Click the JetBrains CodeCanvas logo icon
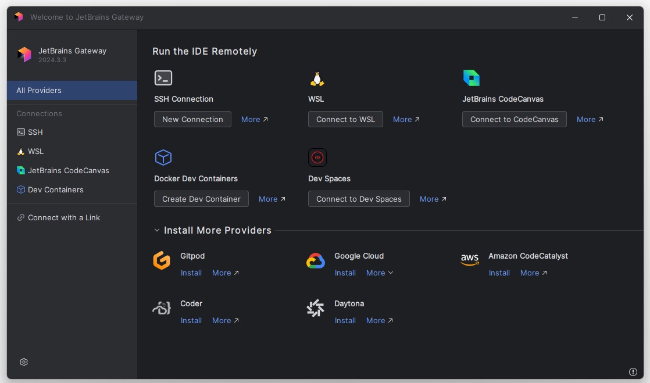The height and width of the screenshot is (383, 650). [x=471, y=78]
